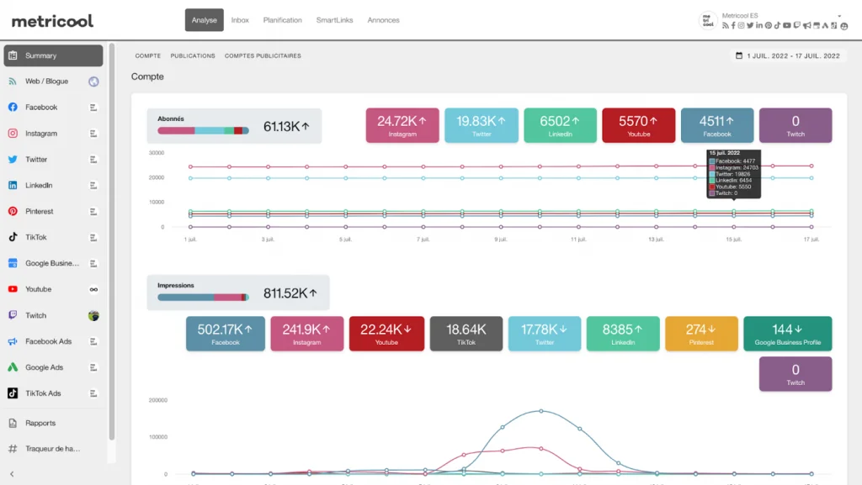This screenshot has height=485, width=862.
Task: Open TikTok section via its sidebar icon
Action: point(13,237)
